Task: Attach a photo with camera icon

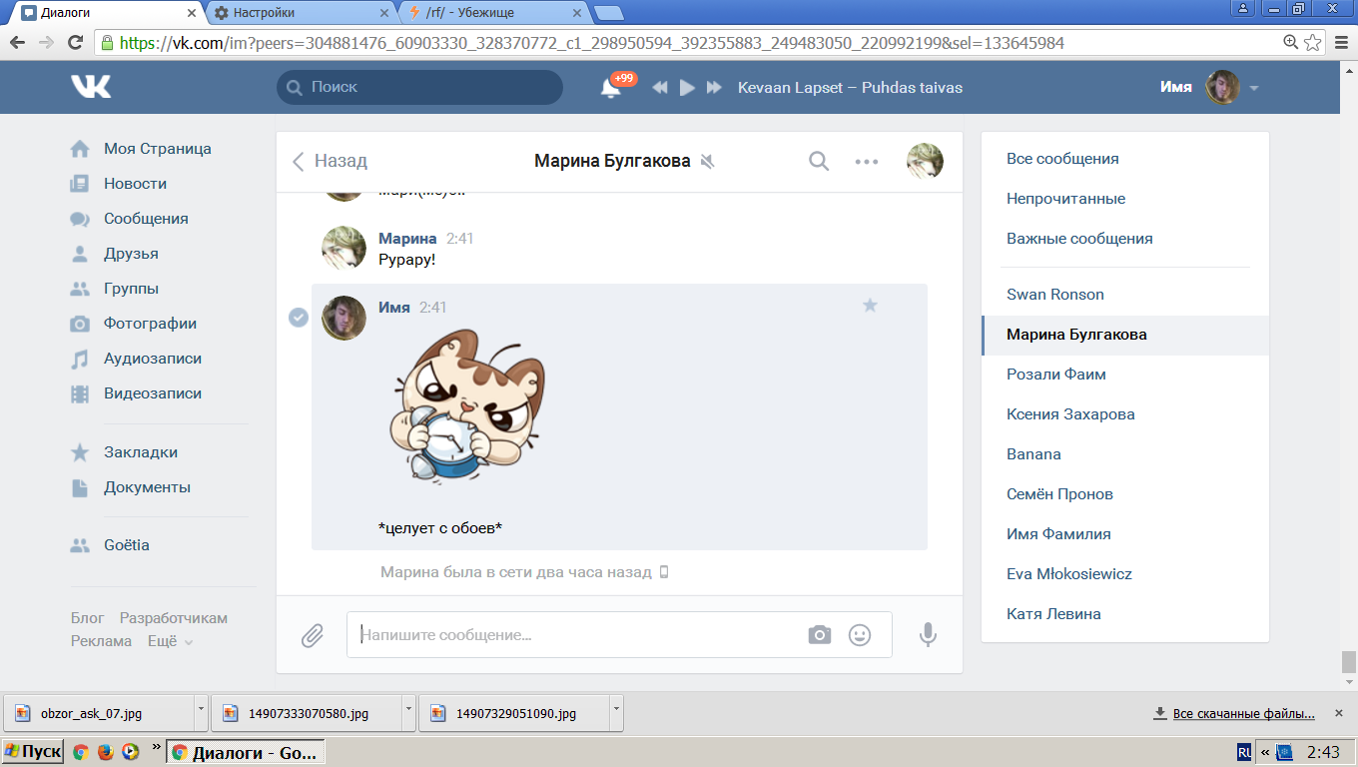Action: click(x=820, y=635)
